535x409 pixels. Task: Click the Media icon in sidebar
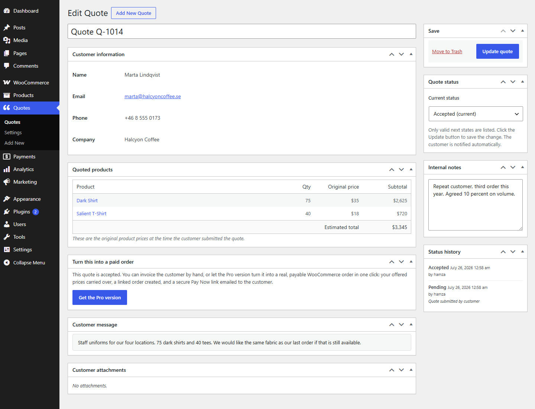coord(7,40)
